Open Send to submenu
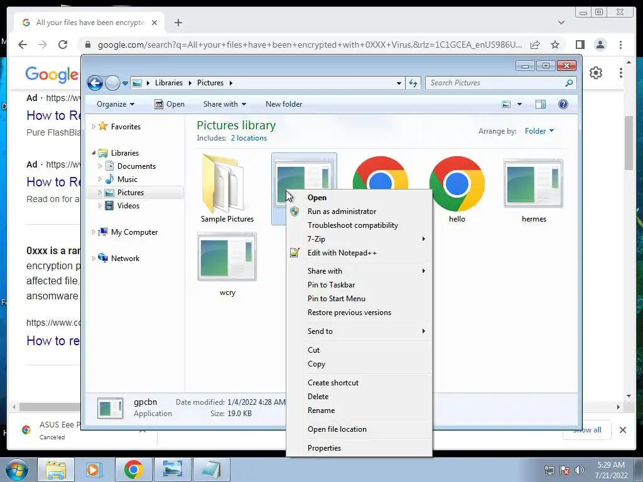 (x=360, y=331)
